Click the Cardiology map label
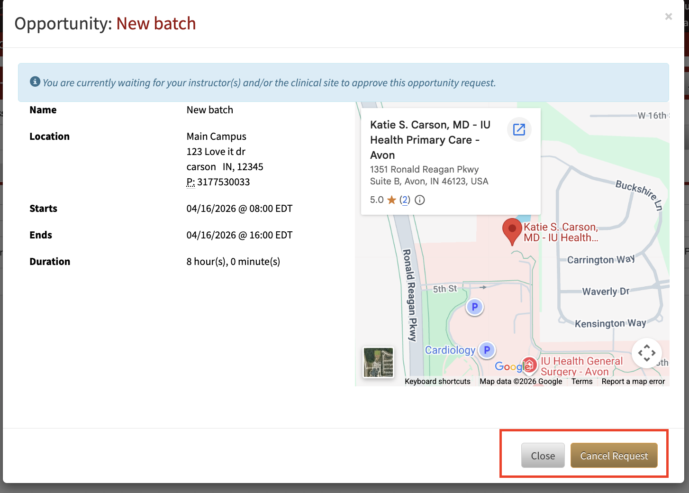Screen dimensions: 689x493 pyautogui.click(x=450, y=350)
